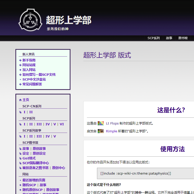Screen dimensions: 194x194
Task: Open the 故事 top navigation menu
Action: [169, 38]
